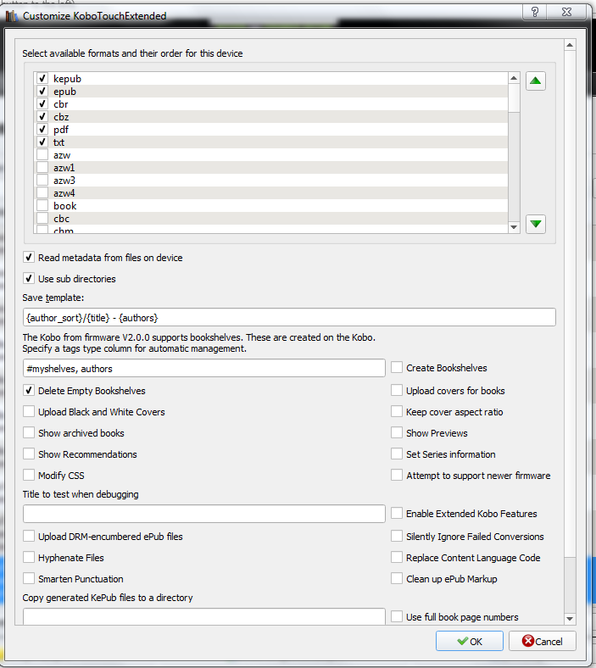Viewport: 596px width, 668px height.
Task: Click the Copy generated KePub directory field
Action: tap(204, 616)
